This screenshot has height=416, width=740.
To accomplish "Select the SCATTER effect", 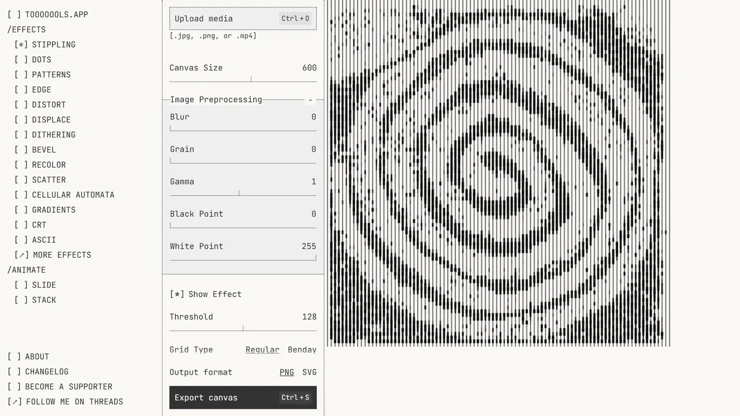I will pos(40,180).
